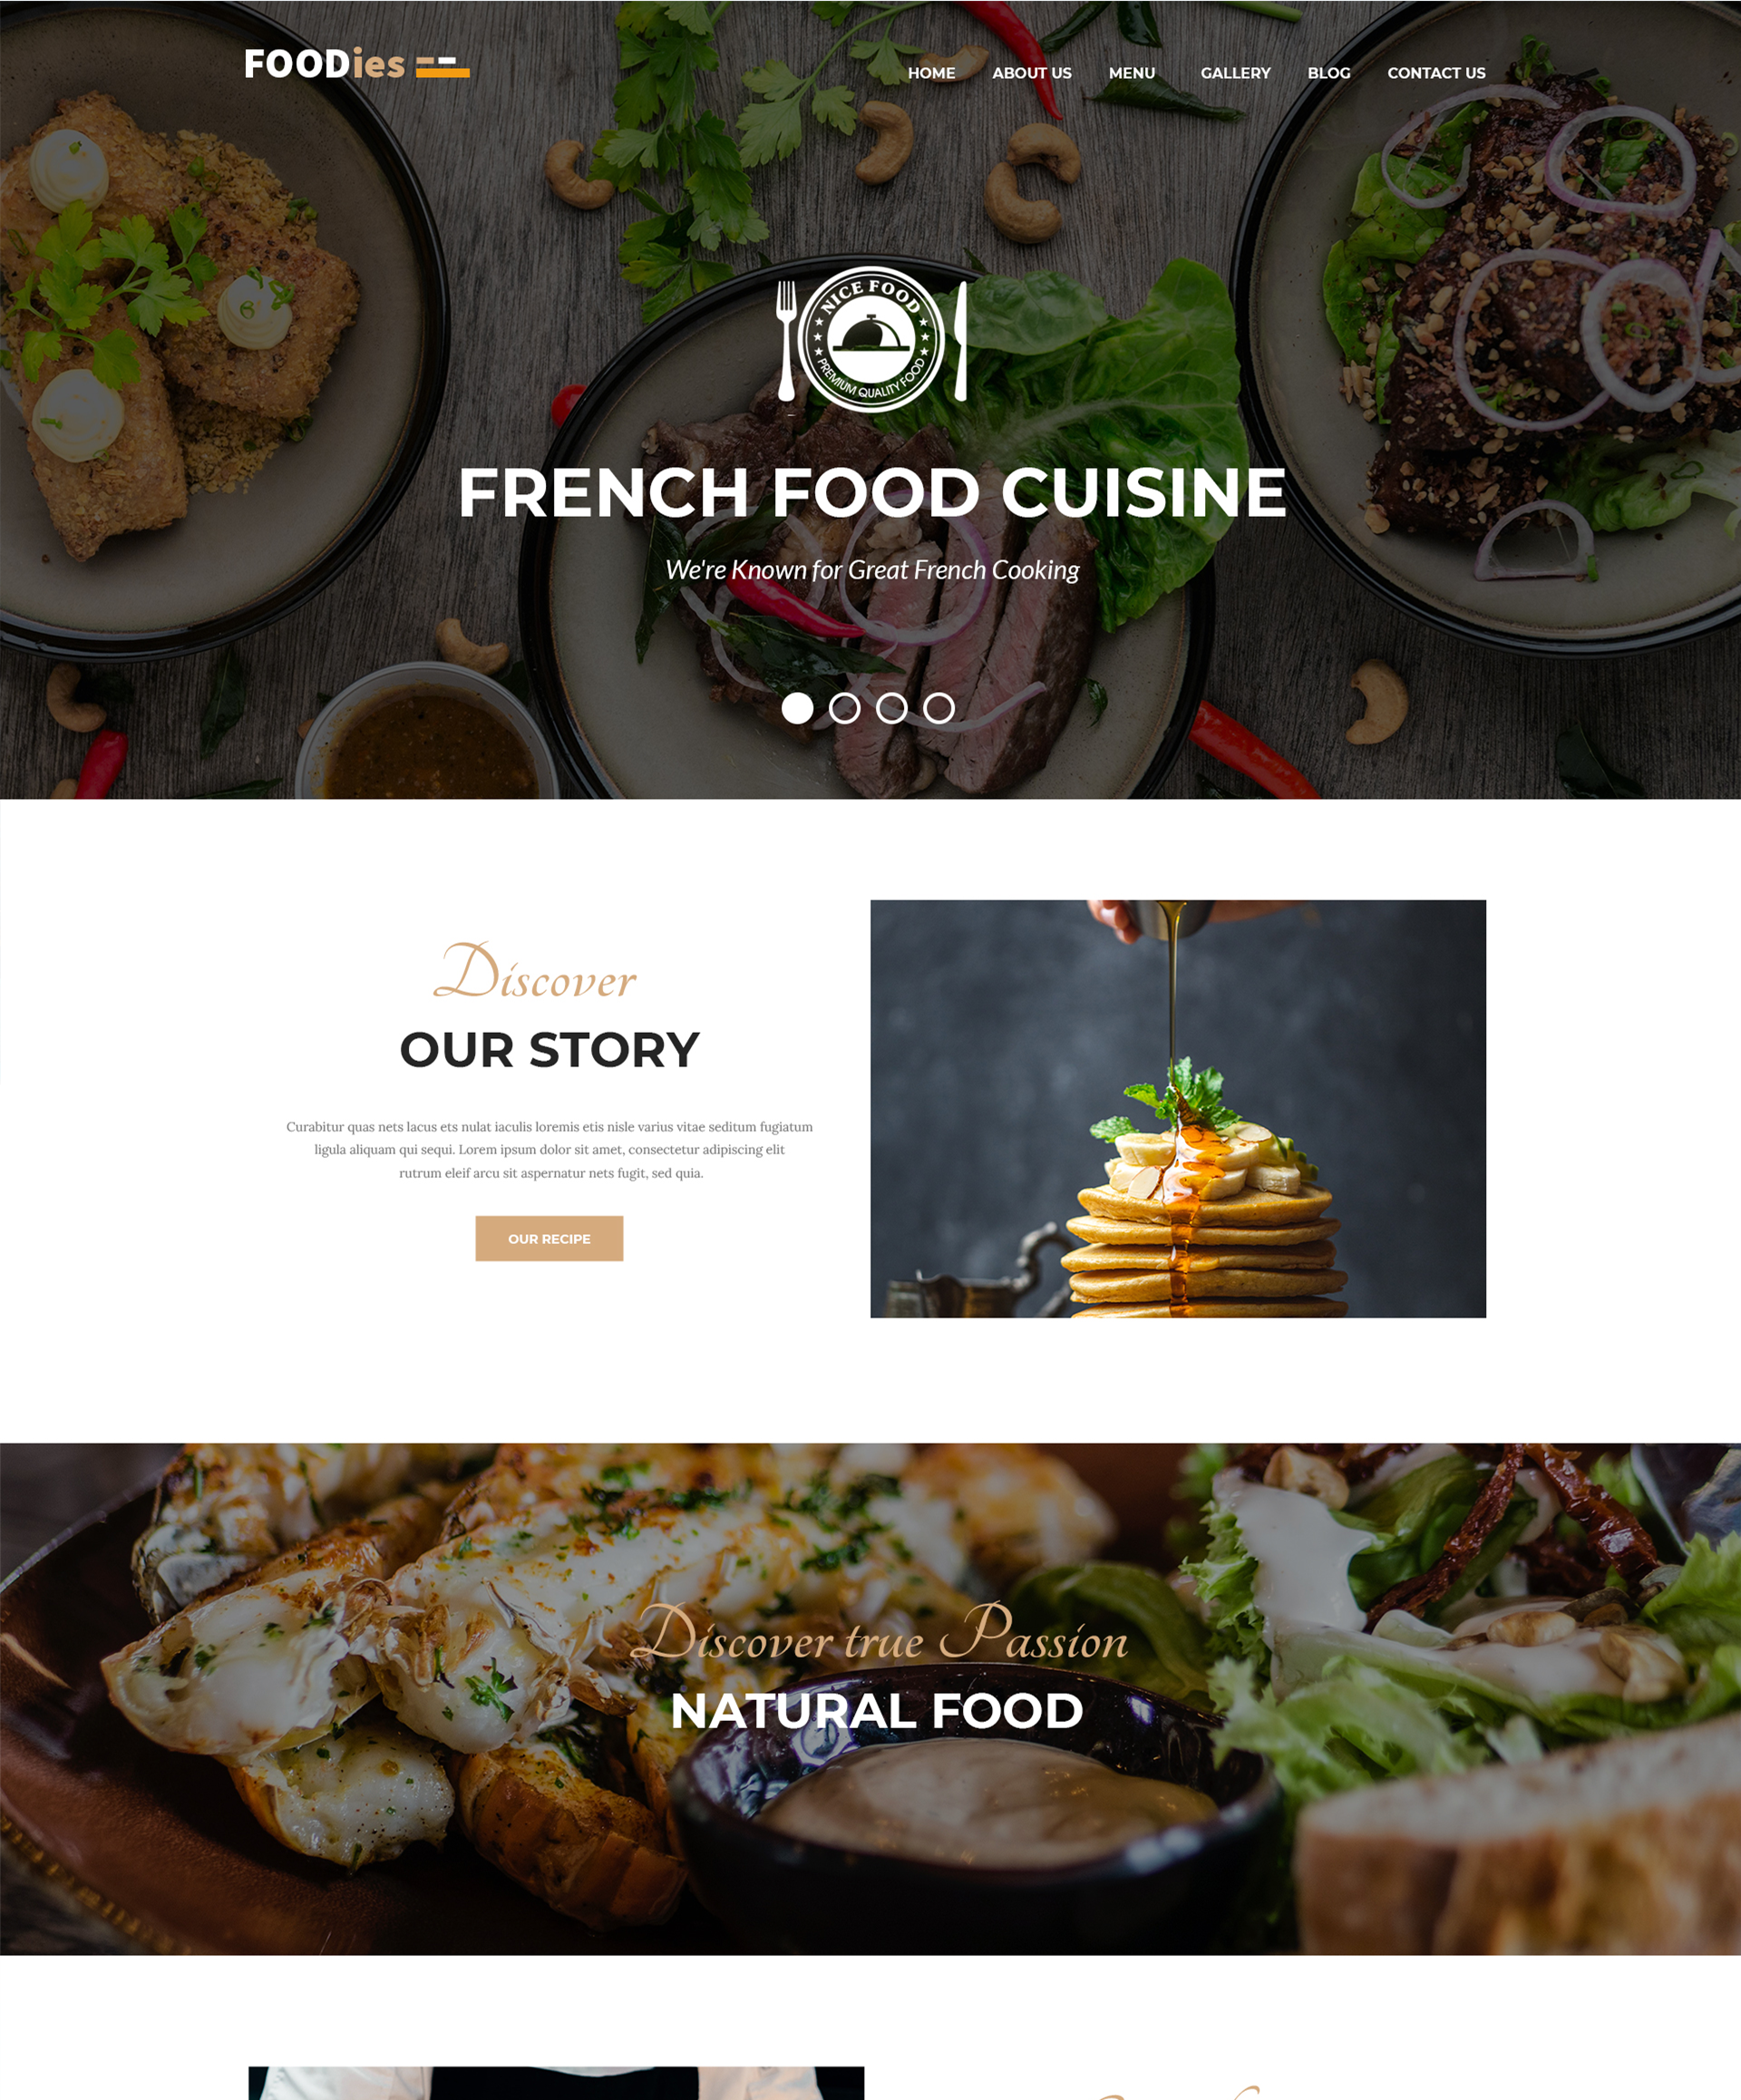Switch to the third hero slide dot
Screen dimensions: 1741x2100
[892, 708]
